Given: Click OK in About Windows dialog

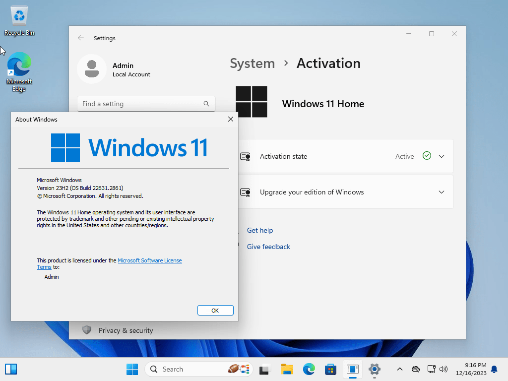Looking at the screenshot, I should pyautogui.click(x=215, y=311).
